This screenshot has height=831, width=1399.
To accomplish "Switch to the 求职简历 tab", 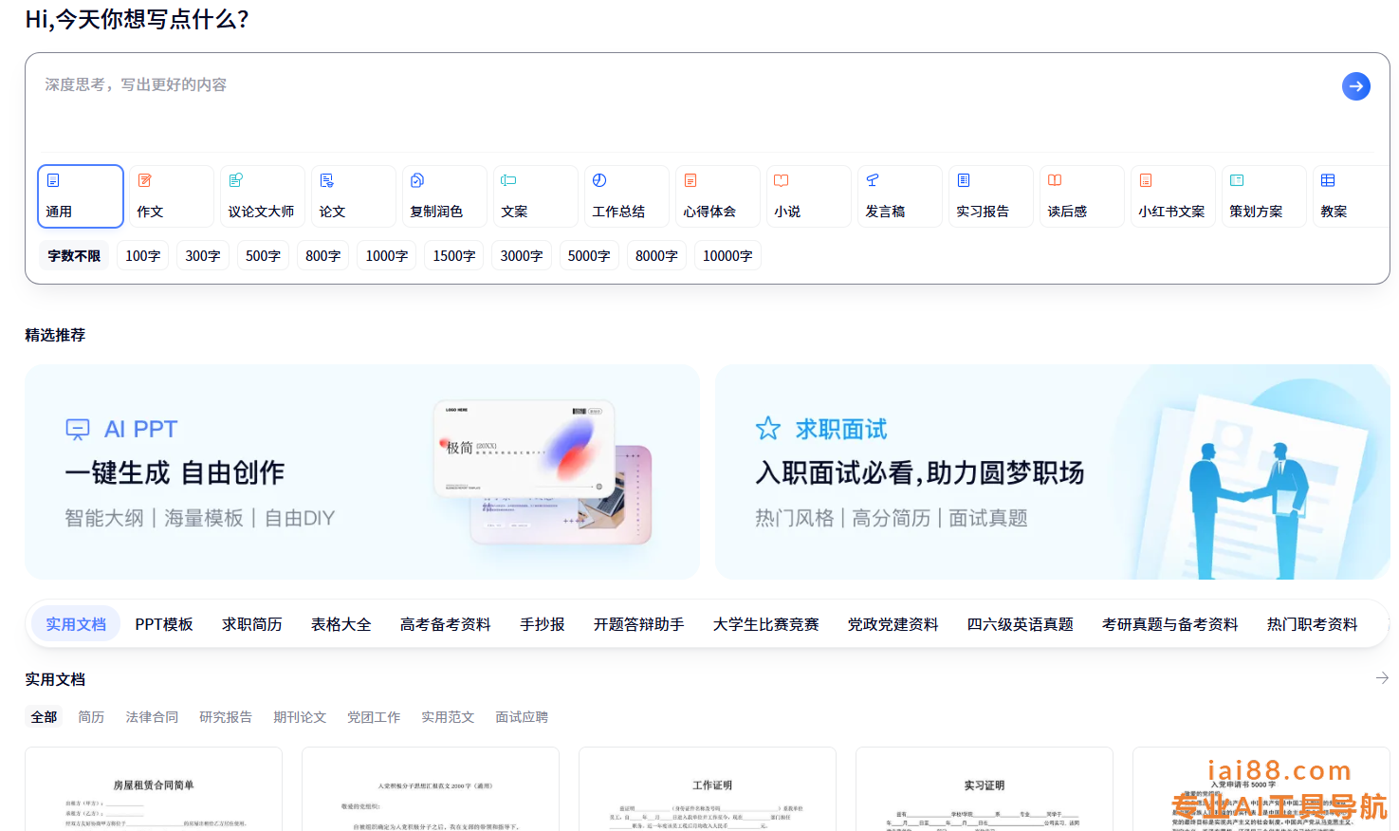I will [x=252, y=624].
